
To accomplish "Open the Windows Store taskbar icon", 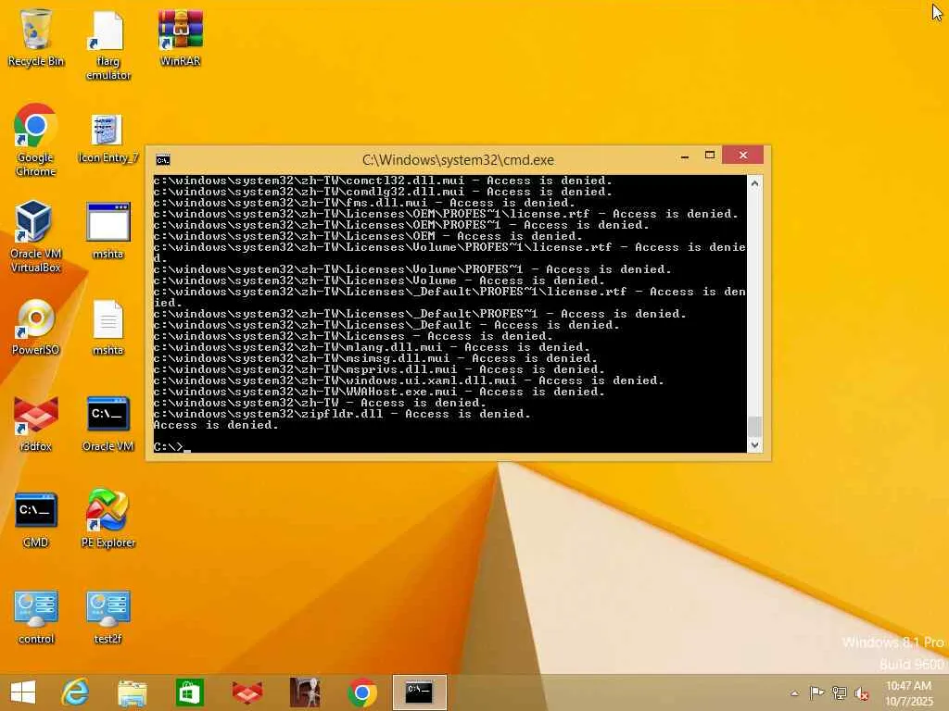I will [x=189, y=692].
